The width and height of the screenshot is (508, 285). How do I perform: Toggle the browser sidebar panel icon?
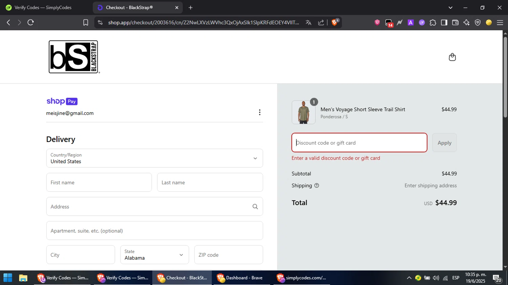point(444,22)
